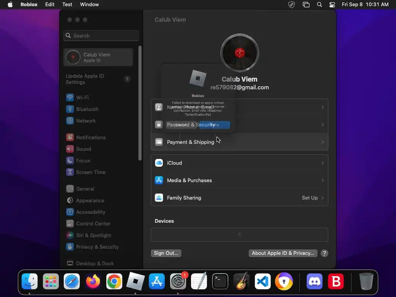
Task: Open the Test menu
Action: click(67, 5)
